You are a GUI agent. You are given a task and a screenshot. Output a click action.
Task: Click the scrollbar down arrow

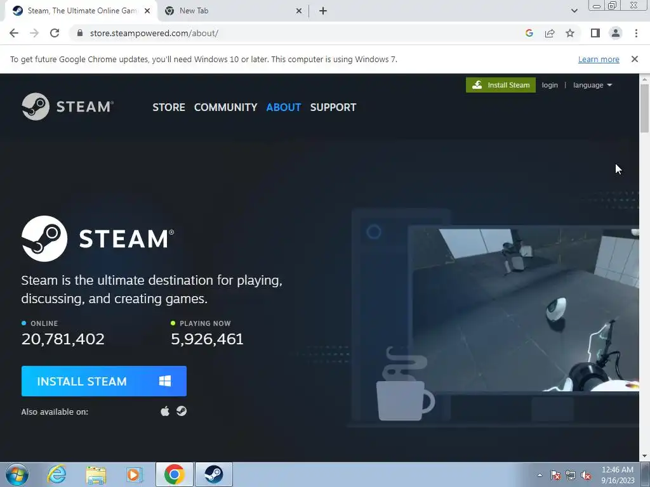pos(644,457)
